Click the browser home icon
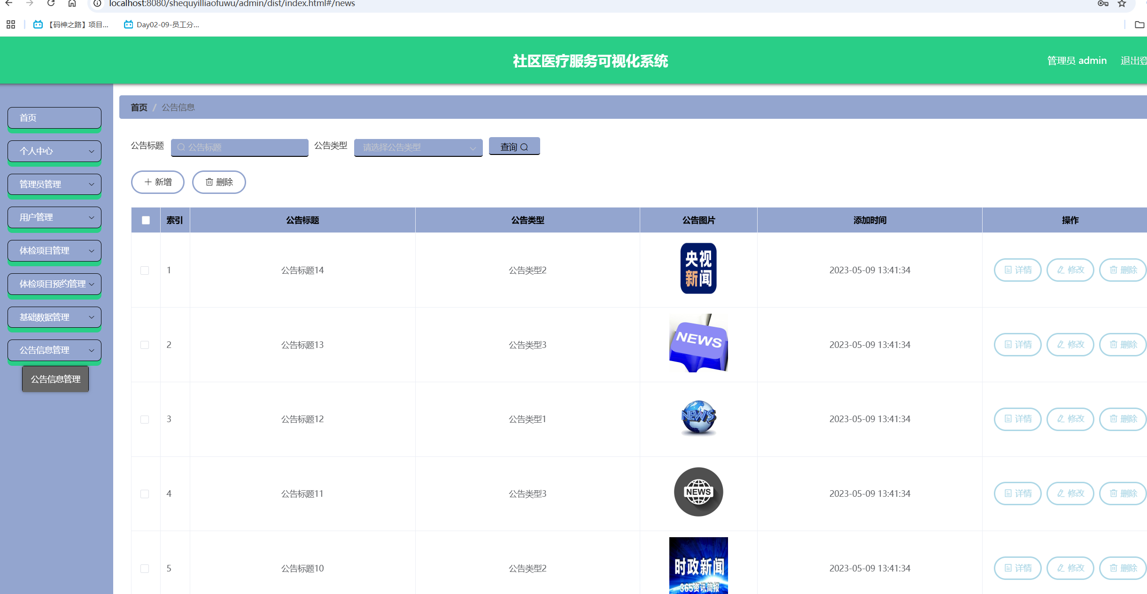 (72, 3)
